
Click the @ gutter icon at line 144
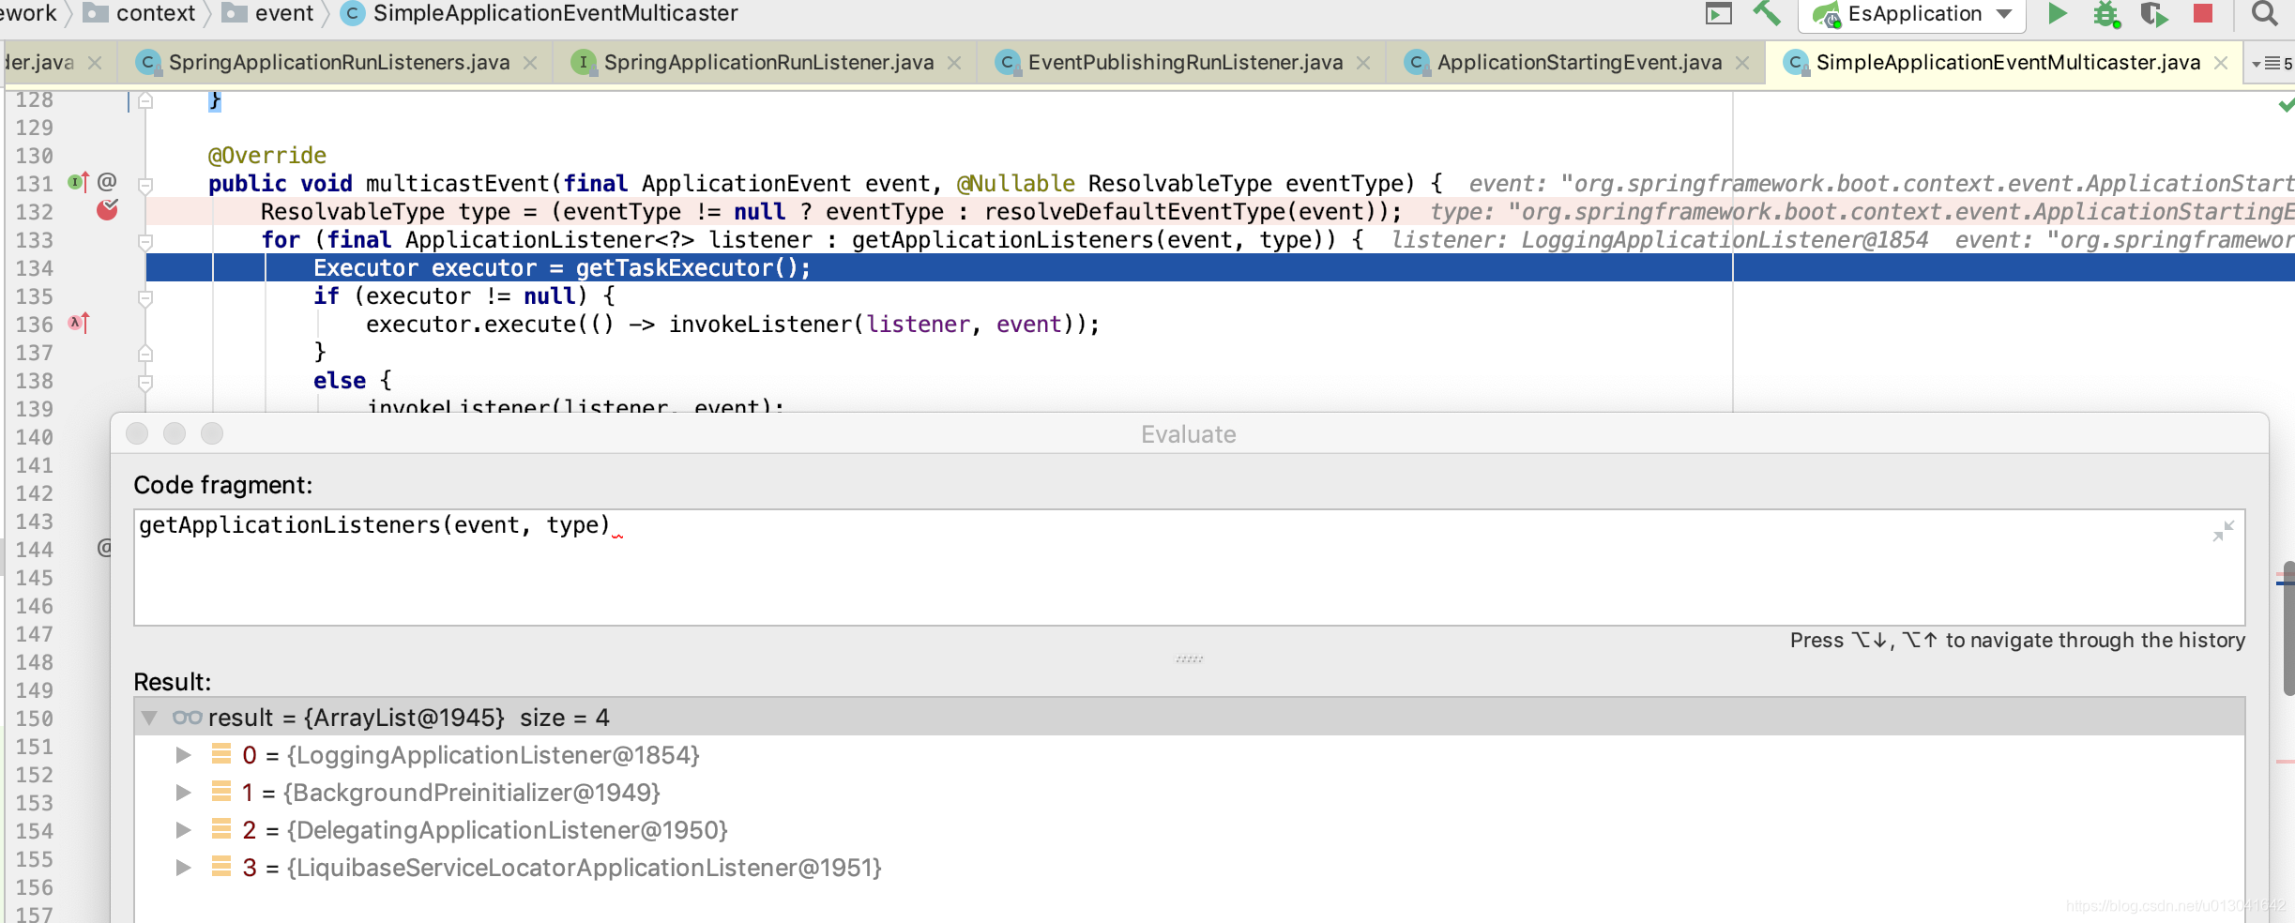pos(104,547)
